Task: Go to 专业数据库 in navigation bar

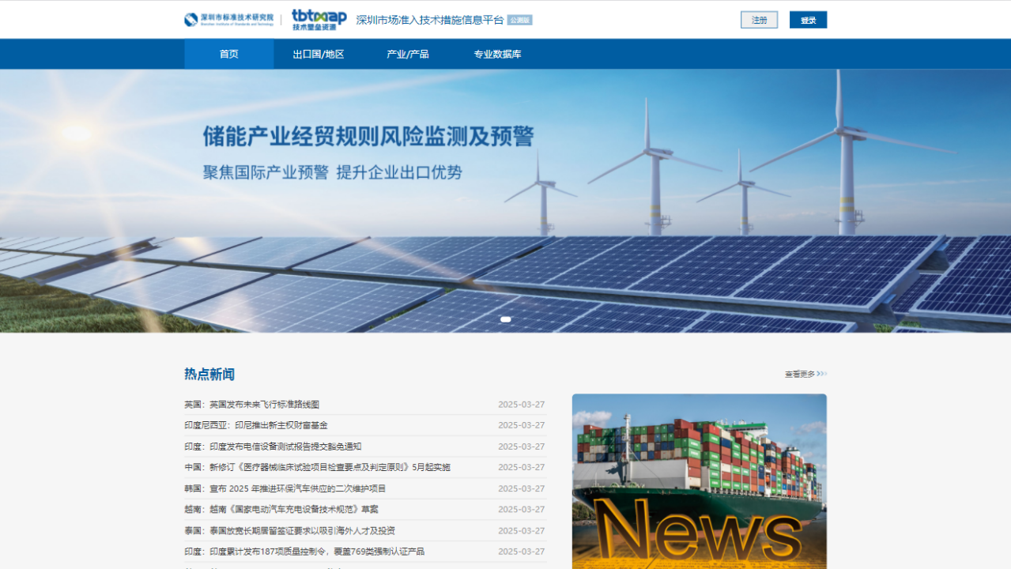Action: pyautogui.click(x=497, y=55)
